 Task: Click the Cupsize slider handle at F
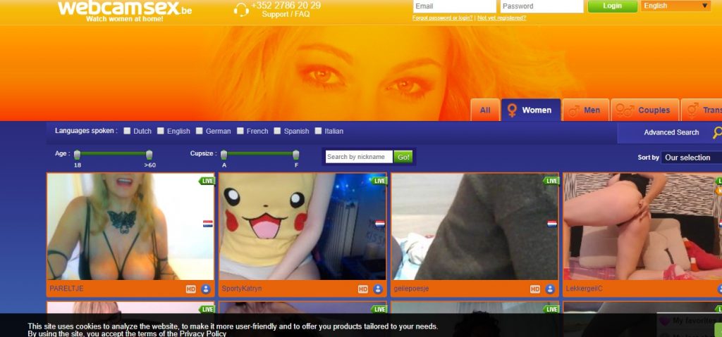295,155
